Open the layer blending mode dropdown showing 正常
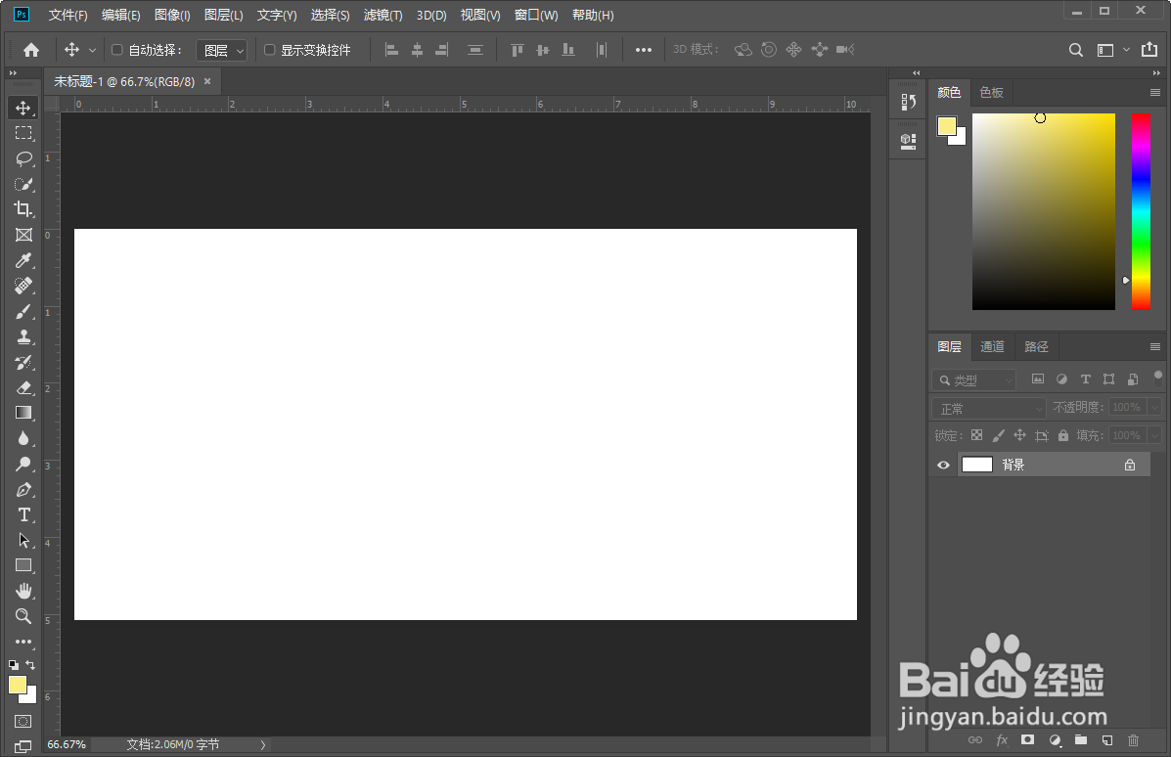 [x=987, y=407]
